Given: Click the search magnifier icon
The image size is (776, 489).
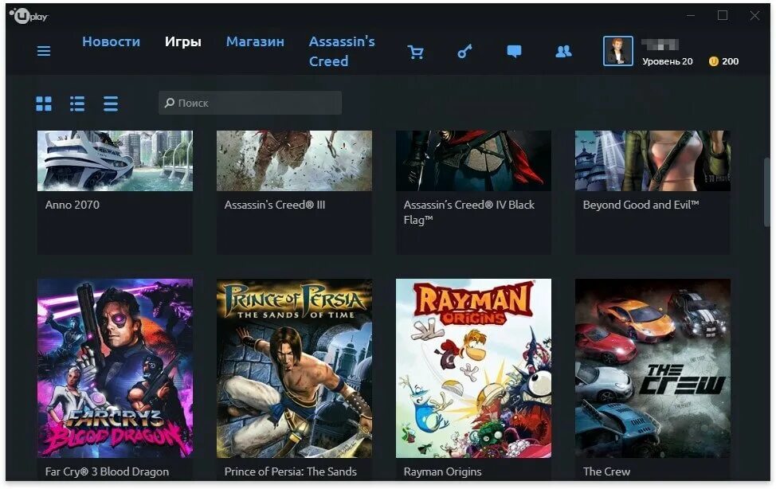Looking at the screenshot, I should click(169, 103).
